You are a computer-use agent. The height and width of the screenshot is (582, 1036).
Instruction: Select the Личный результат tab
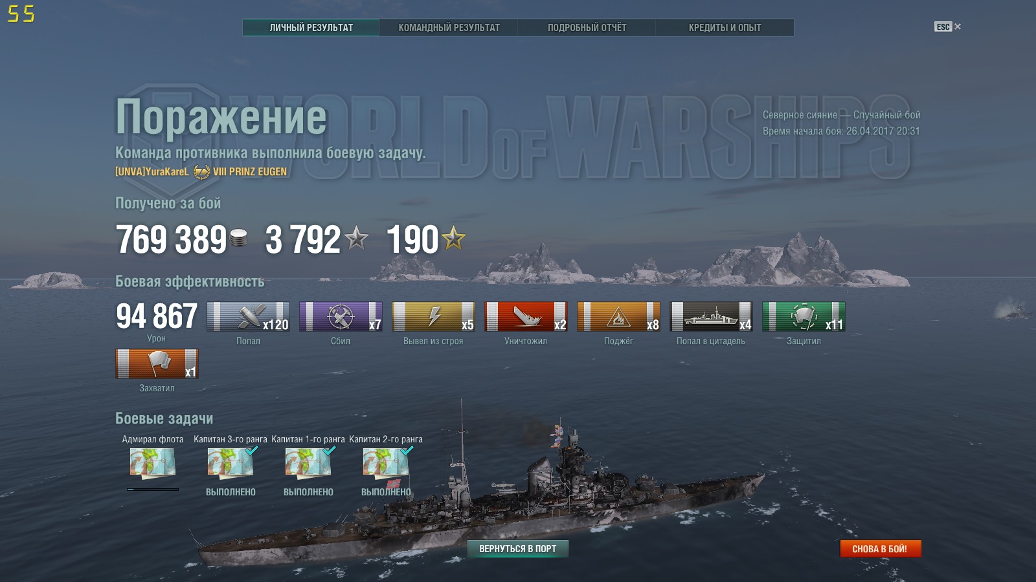click(311, 28)
